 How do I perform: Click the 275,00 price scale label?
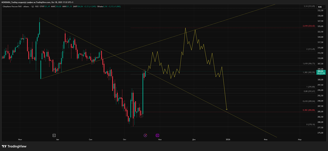point(320,133)
